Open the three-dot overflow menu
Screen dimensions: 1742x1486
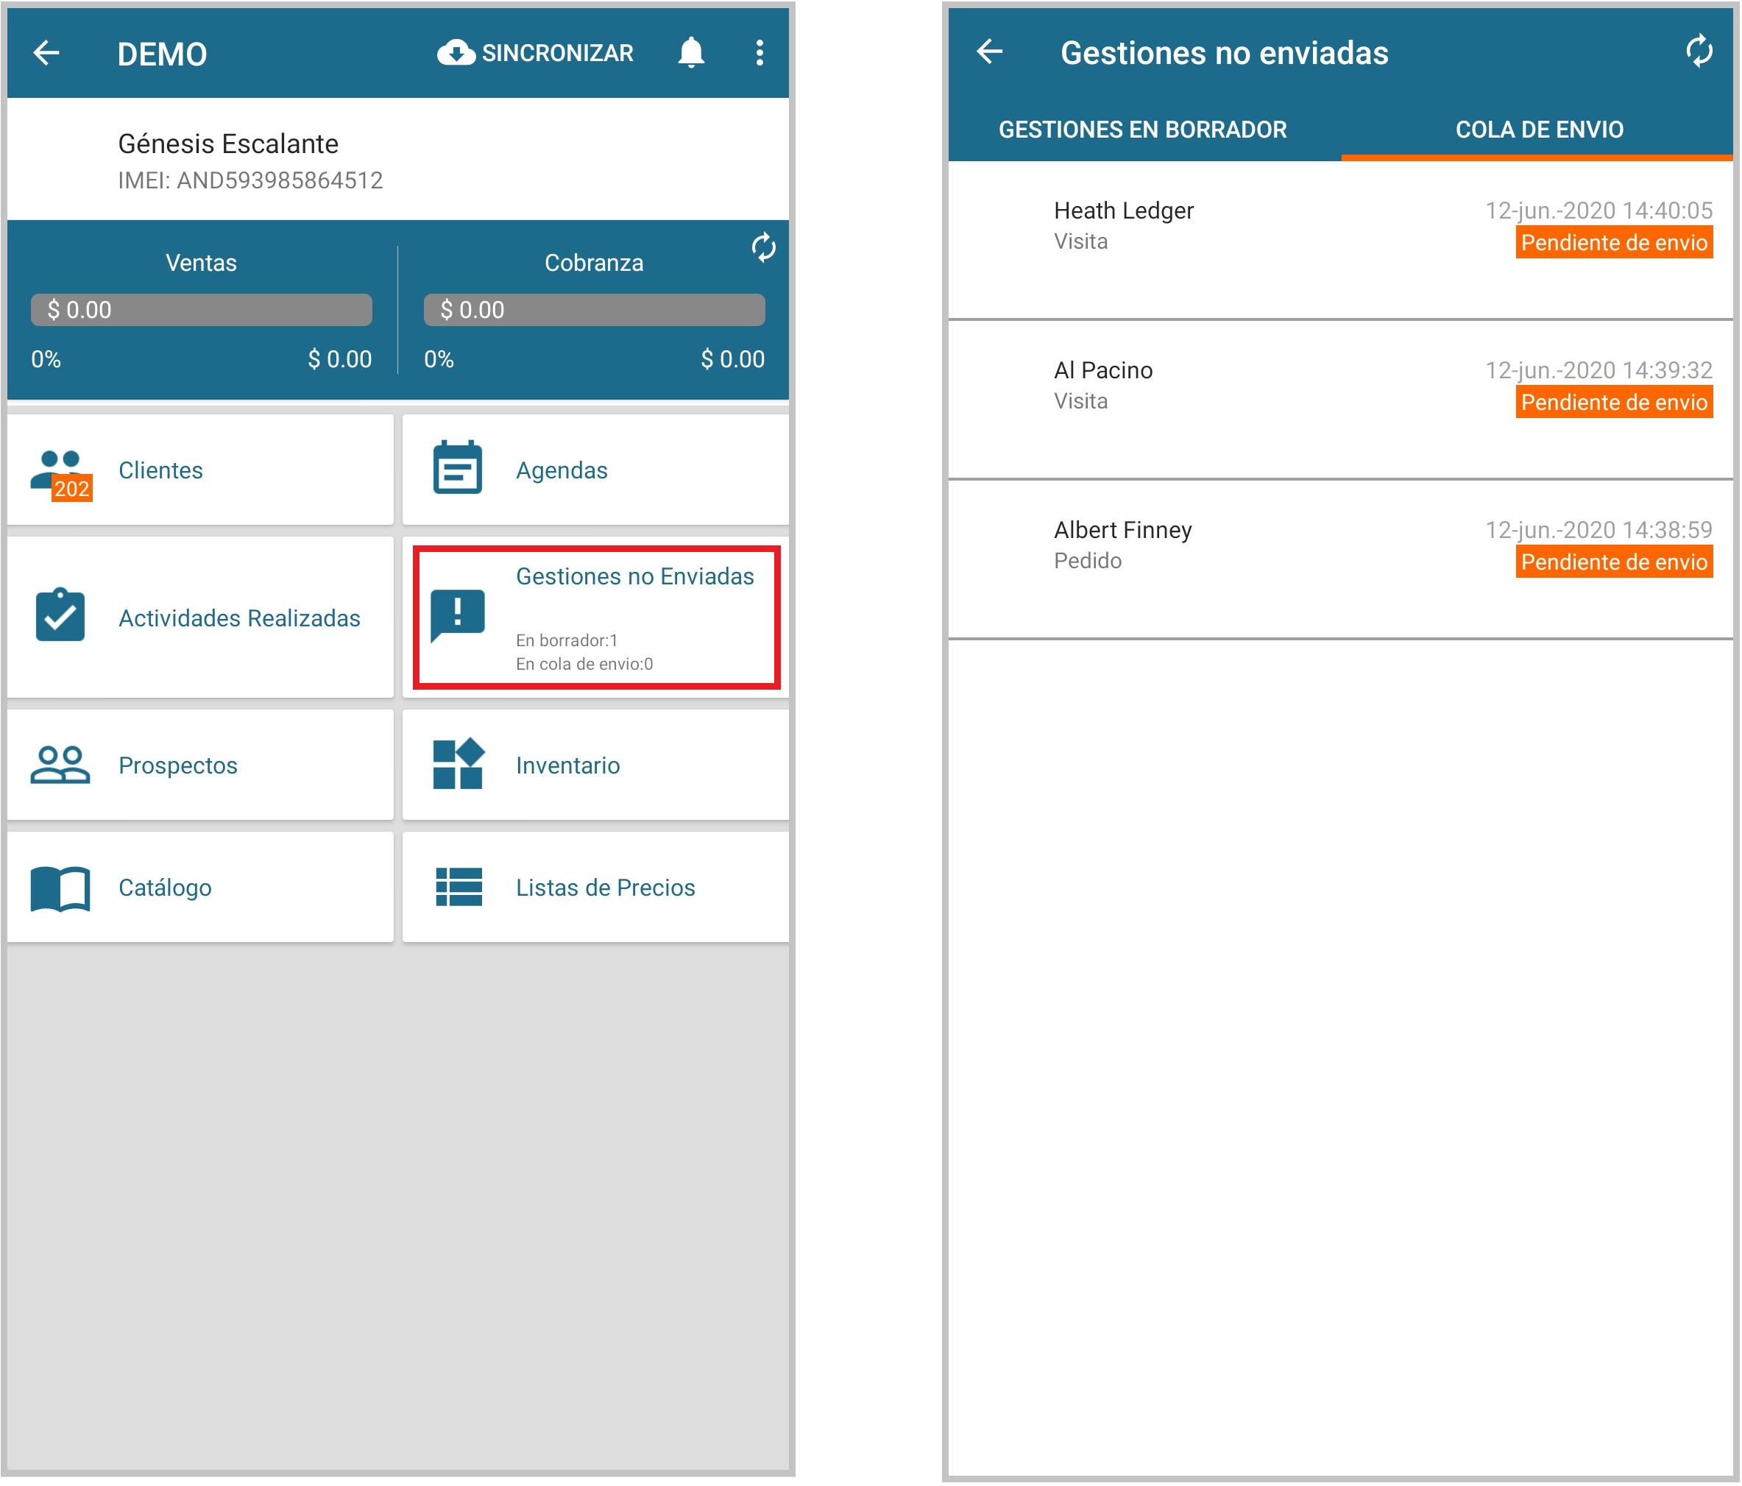pos(760,53)
